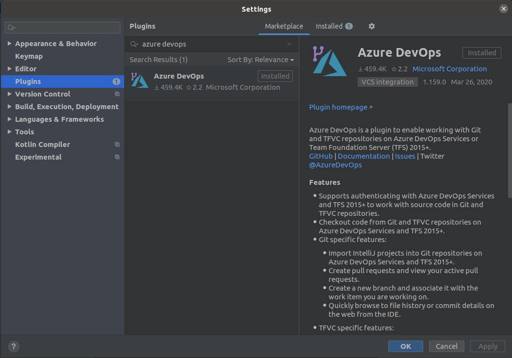Click the Features heading
The width and height of the screenshot is (512, 358).
(325, 182)
